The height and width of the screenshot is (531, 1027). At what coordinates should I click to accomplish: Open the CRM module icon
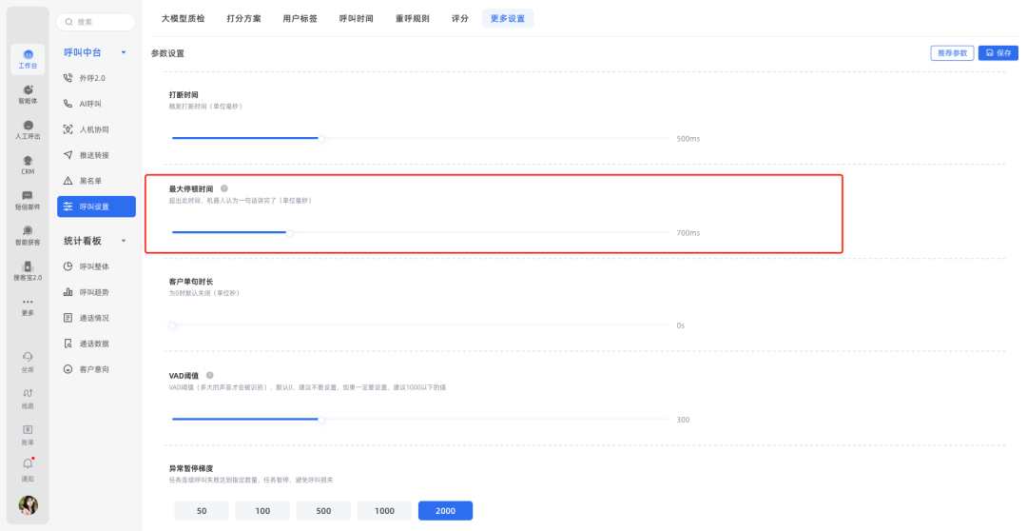point(28,162)
